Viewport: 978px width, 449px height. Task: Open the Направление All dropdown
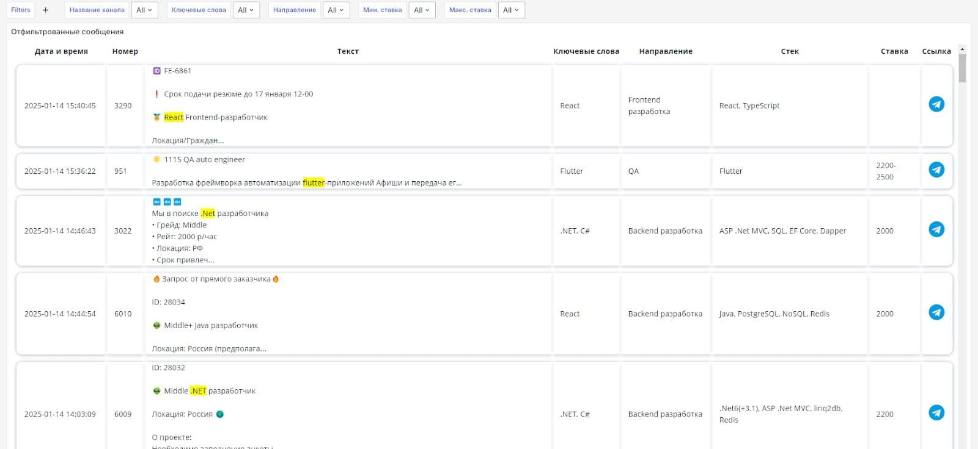pos(336,10)
